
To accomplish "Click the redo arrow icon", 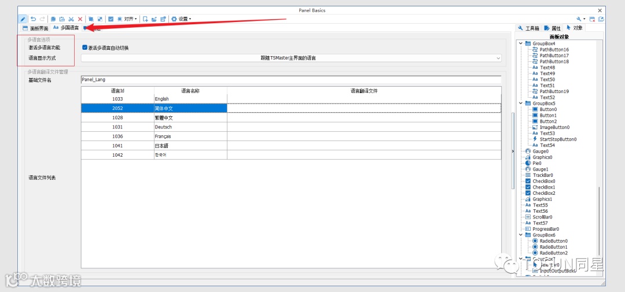I will 42,19.
